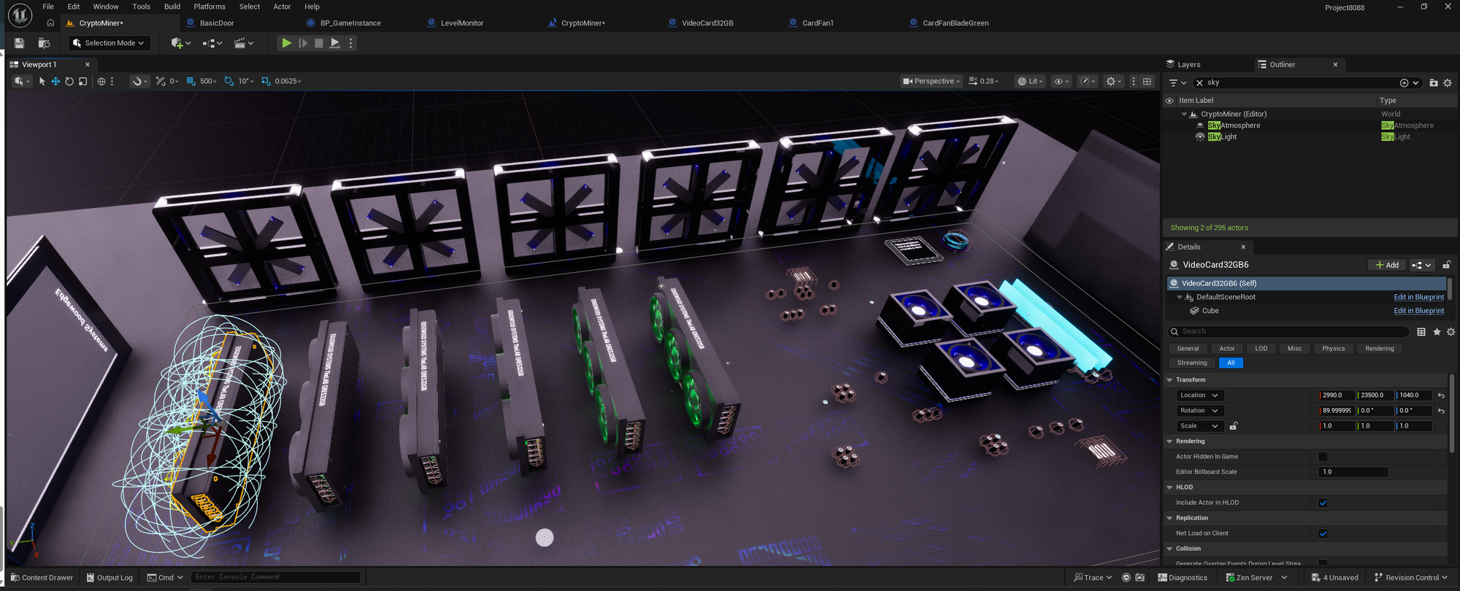This screenshot has height=591, width=1460.
Task: Select the translate move tool icon
Action: [x=55, y=81]
